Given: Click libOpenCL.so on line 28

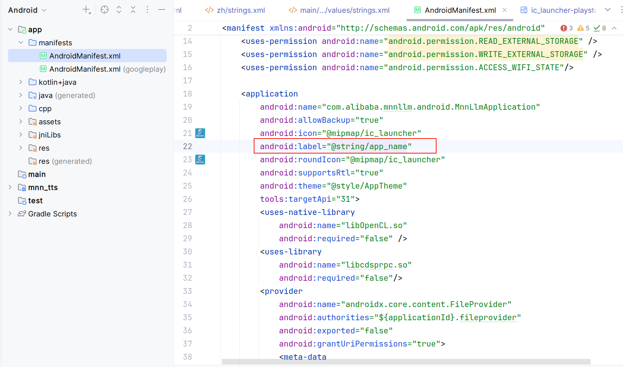Looking at the screenshot, I should (x=374, y=225).
